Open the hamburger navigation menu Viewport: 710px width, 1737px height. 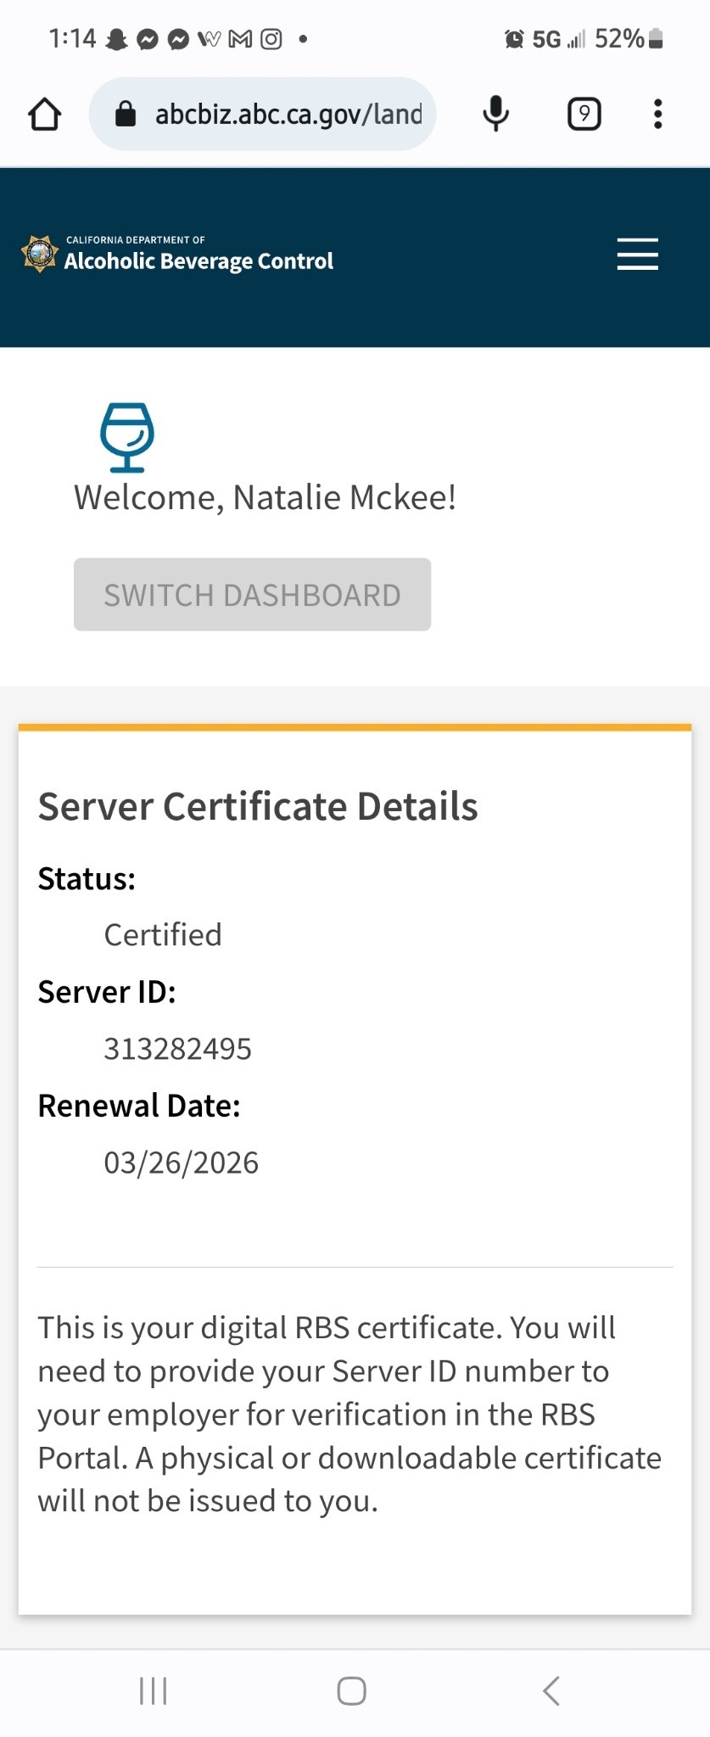[x=637, y=254]
